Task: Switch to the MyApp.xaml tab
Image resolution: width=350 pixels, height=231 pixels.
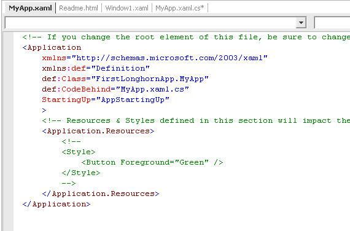Action: tap(30, 8)
